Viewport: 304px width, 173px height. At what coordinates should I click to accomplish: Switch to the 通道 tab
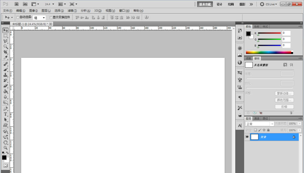tap(257, 119)
